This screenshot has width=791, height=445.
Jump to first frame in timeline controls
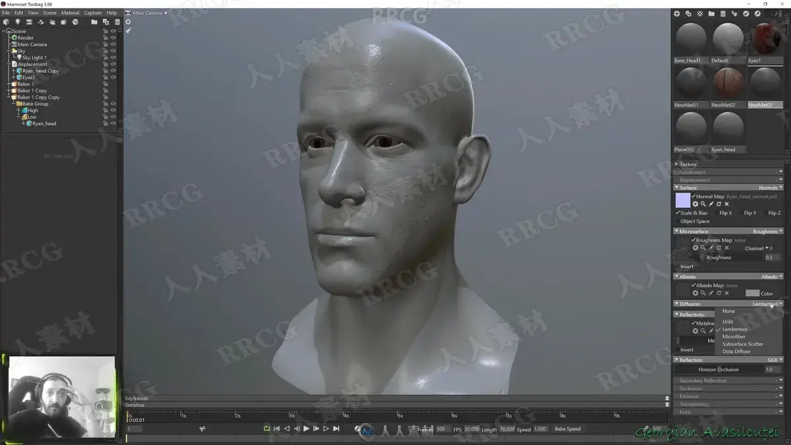tap(277, 429)
